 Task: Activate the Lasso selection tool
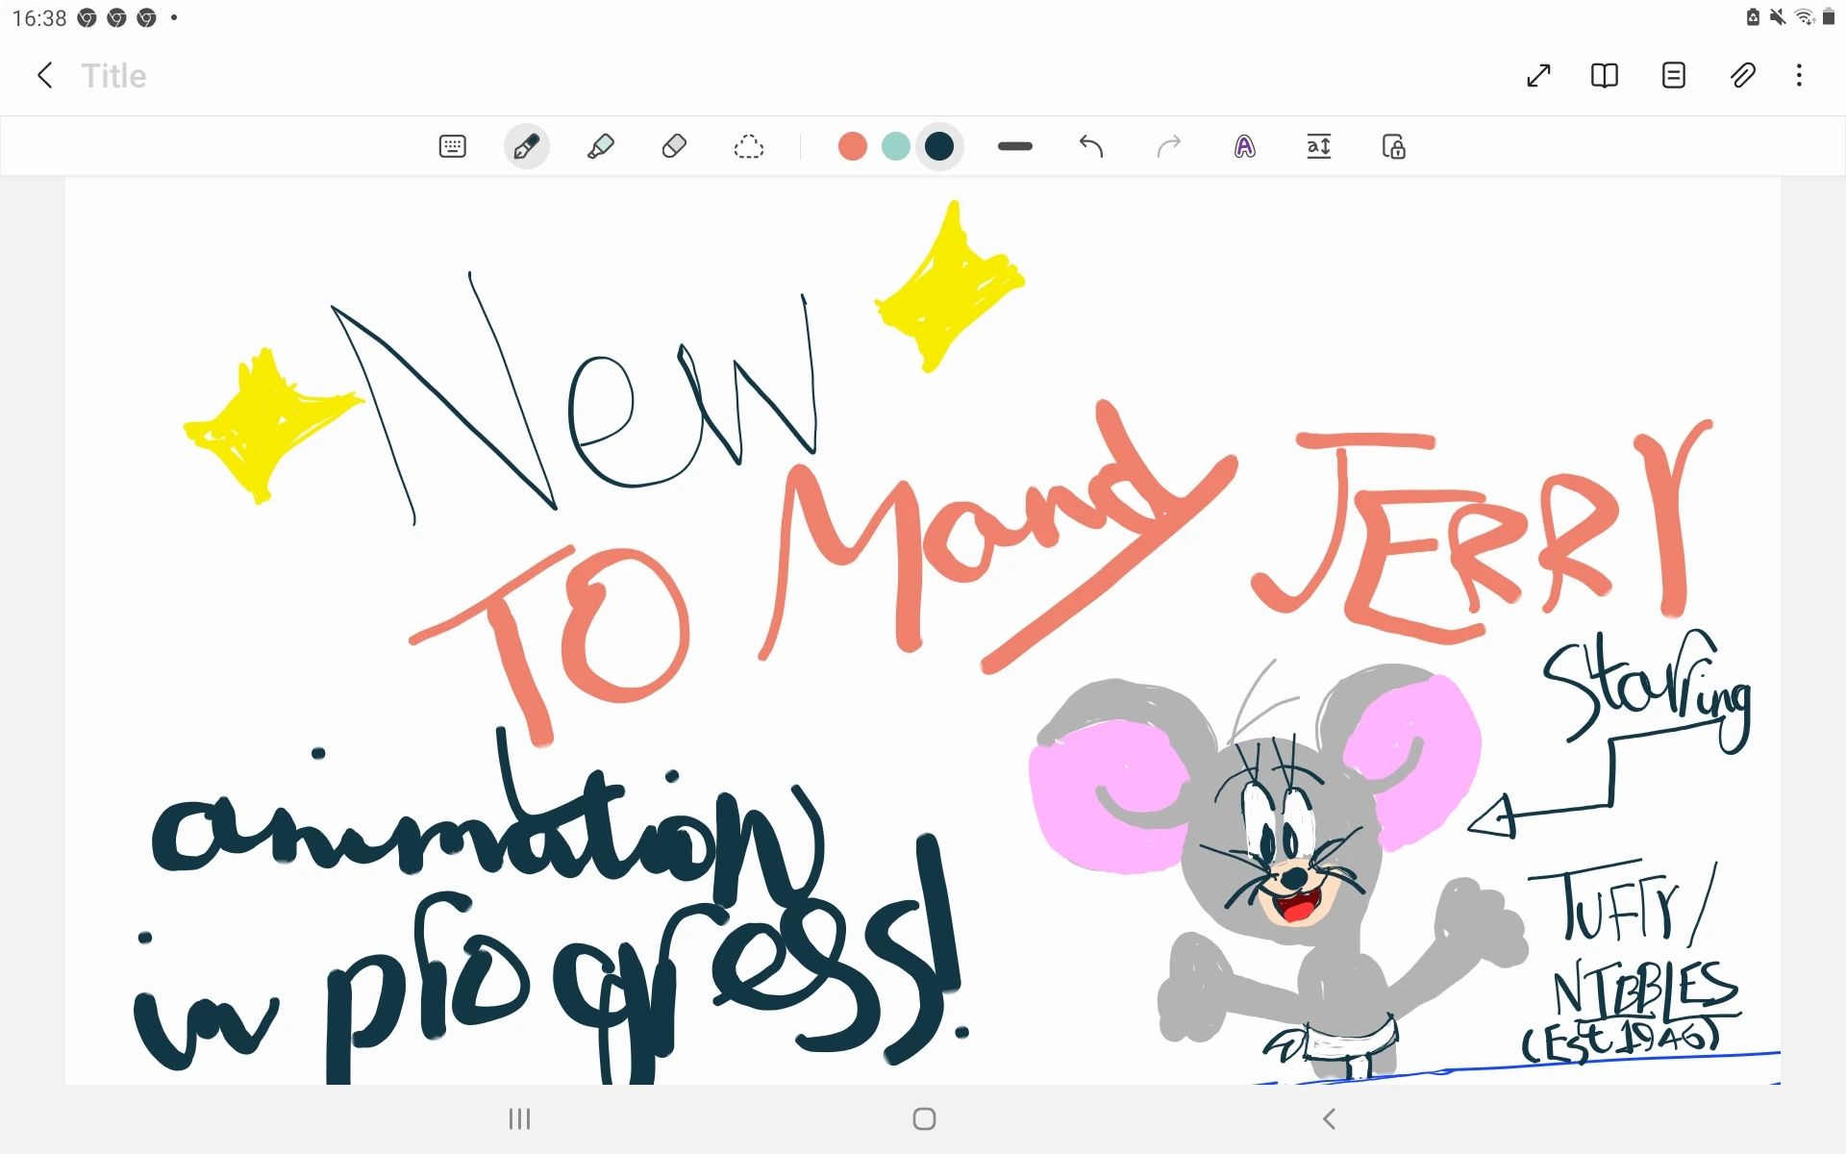tap(748, 146)
